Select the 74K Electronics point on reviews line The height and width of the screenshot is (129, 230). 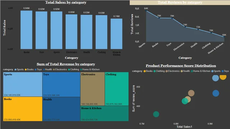click(185, 27)
